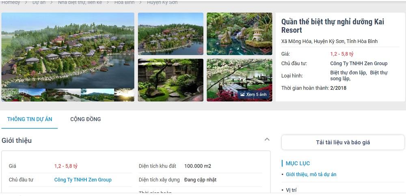Click the picture icon in Xem 5 ảnh
The image size is (406, 196).
point(242,95)
